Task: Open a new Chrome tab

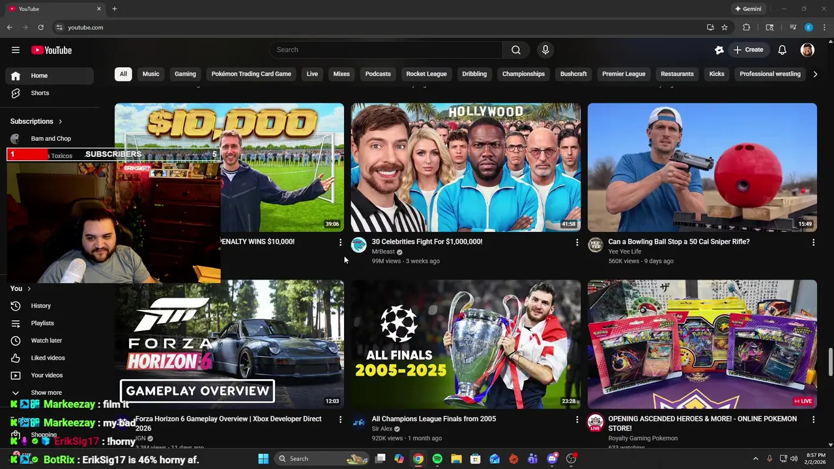Action: tap(114, 9)
